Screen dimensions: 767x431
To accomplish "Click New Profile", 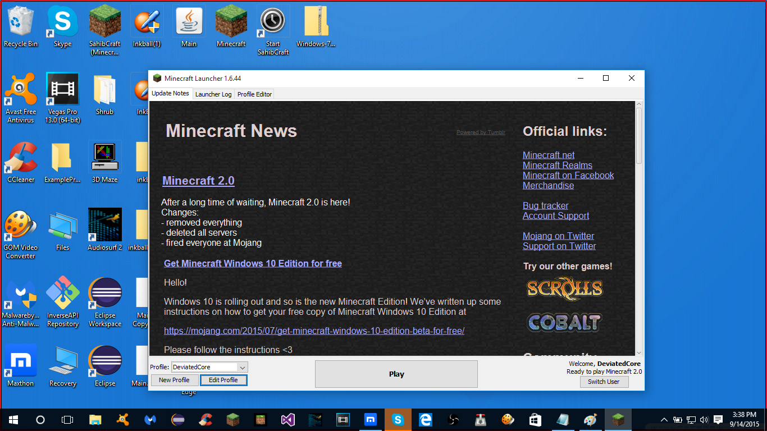I will (174, 380).
